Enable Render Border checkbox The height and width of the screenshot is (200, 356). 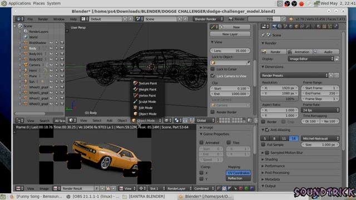click(x=212, y=112)
